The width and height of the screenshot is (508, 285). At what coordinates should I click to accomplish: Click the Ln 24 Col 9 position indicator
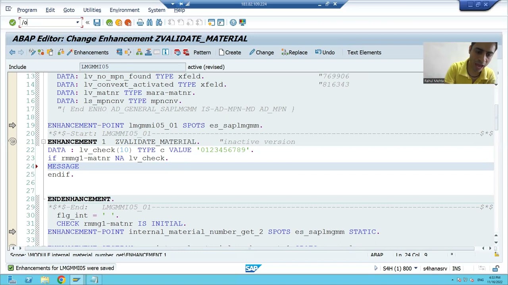point(412,255)
